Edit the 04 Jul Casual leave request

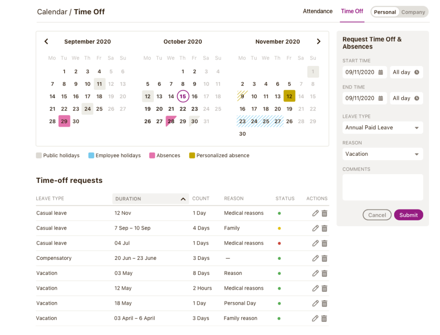coord(315,243)
